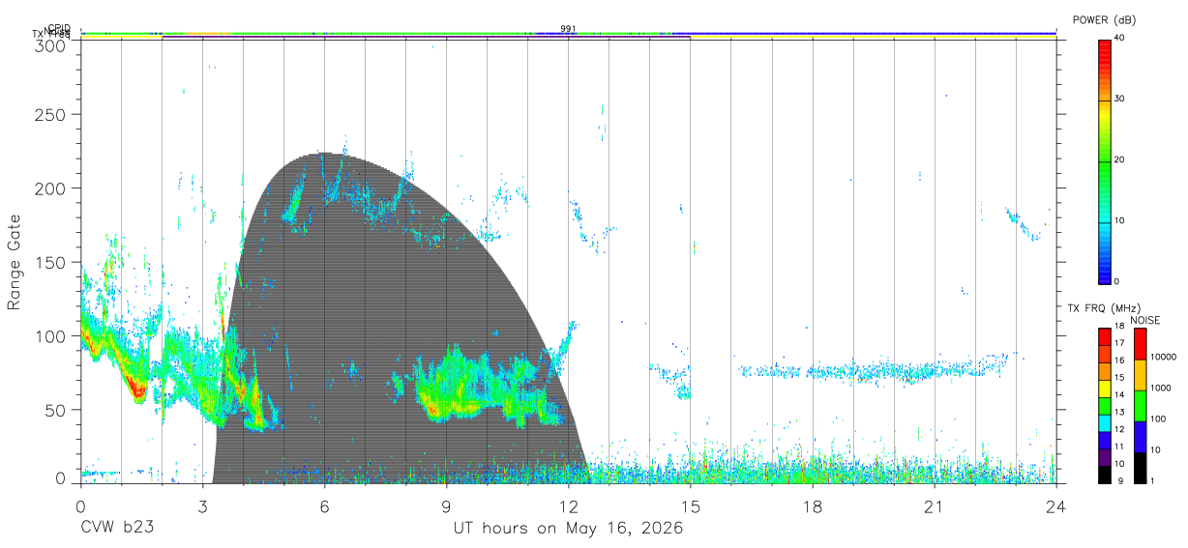Image resolution: width=1188 pixels, height=548 pixels.
Task: Click the Range Gate axis title
Action: coord(15,262)
